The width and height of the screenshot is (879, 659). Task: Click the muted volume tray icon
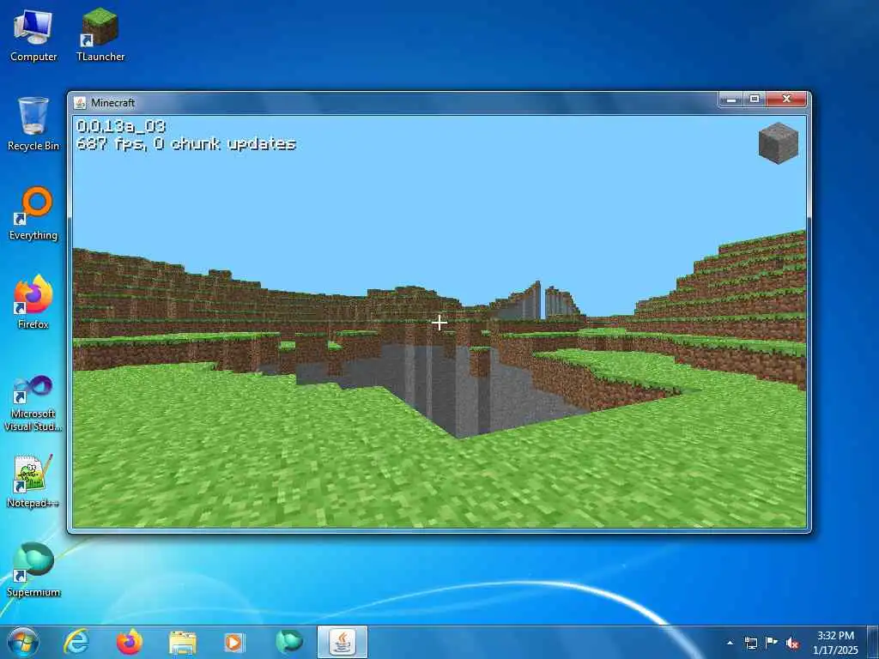792,644
